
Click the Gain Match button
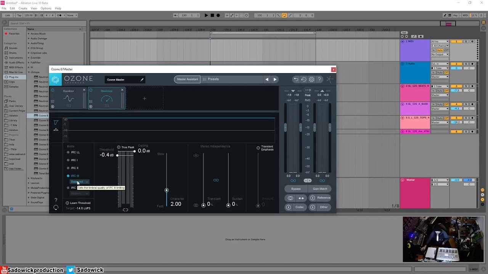320,189
